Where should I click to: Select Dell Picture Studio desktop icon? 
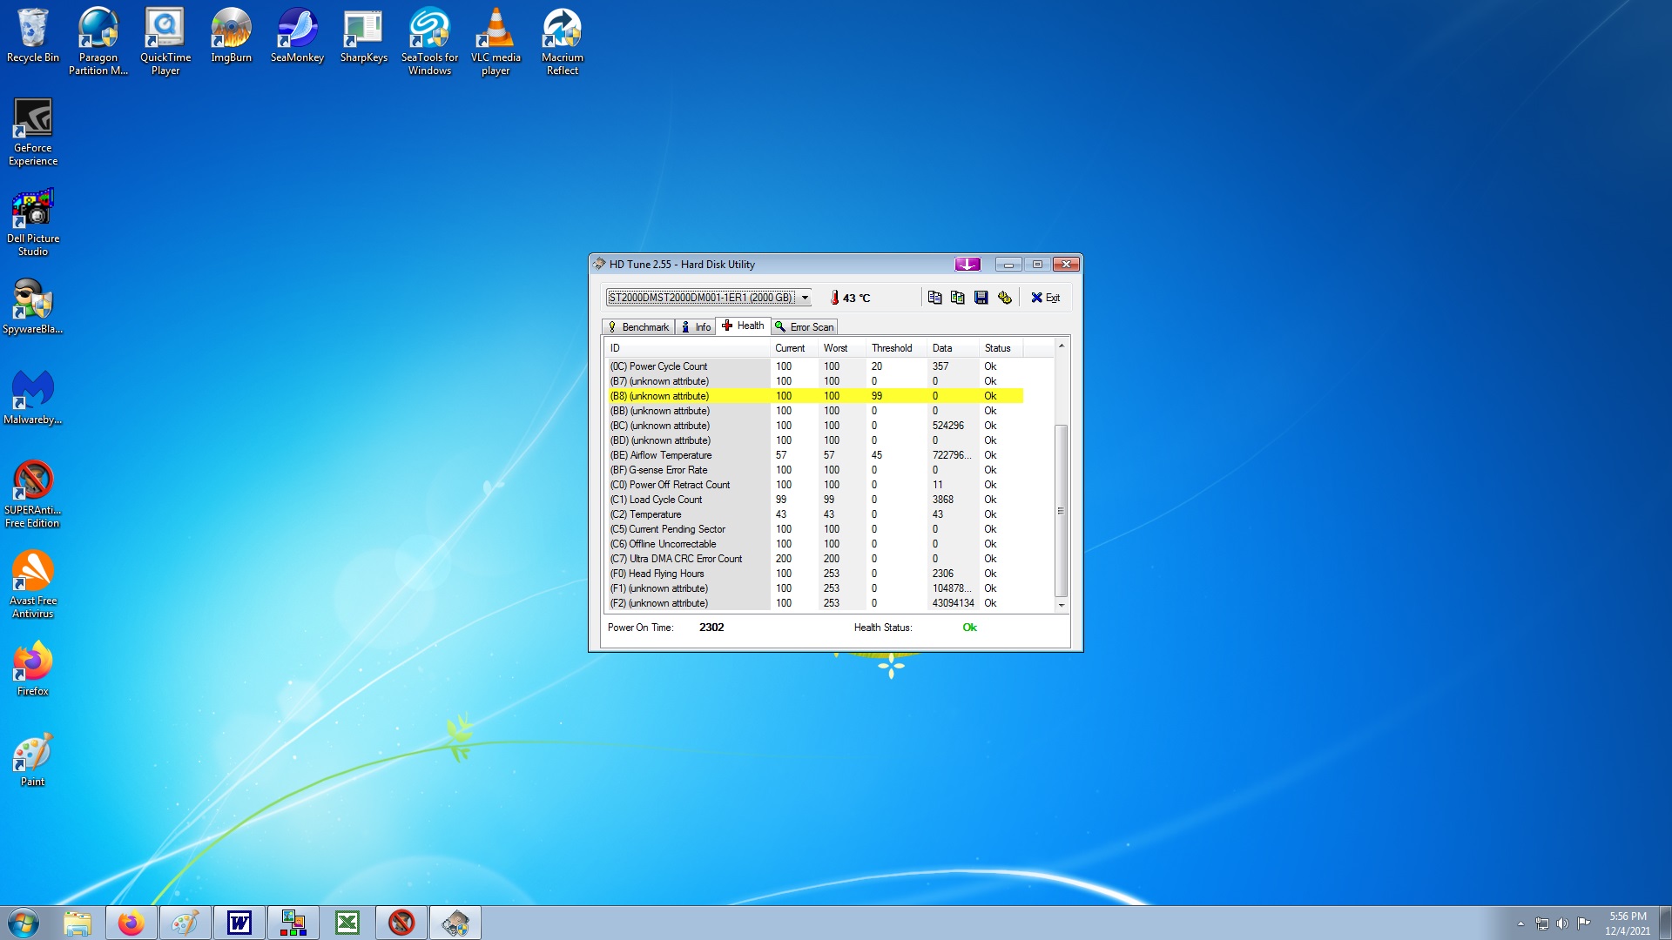click(x=33, y=223)
